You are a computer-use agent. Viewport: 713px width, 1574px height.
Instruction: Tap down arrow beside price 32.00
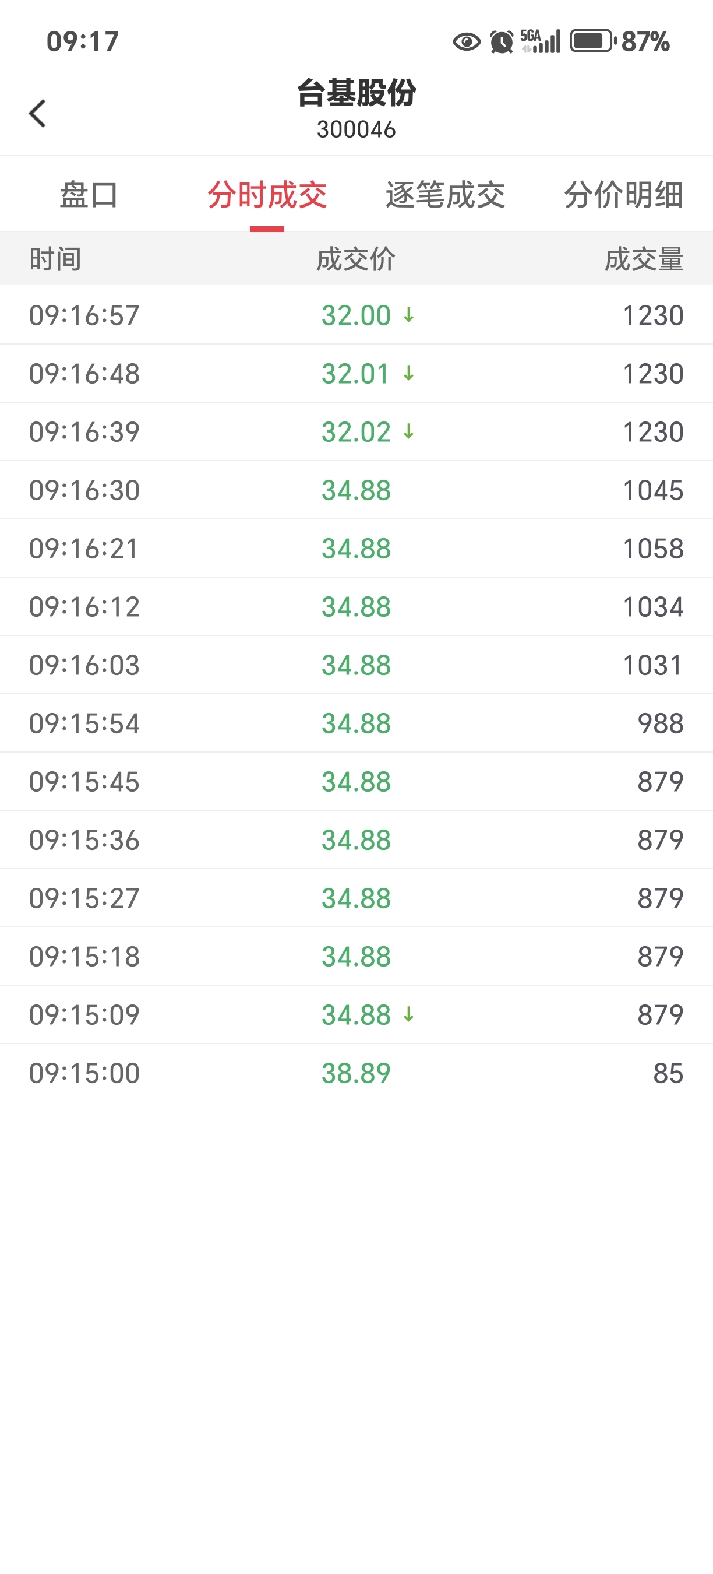pyautogui.click(x=408, y=315)
